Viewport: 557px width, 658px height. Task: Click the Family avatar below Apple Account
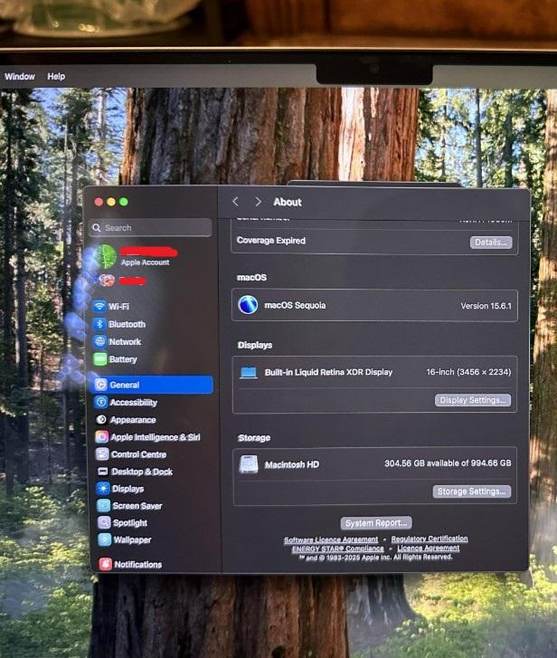[x=107, y=281]
